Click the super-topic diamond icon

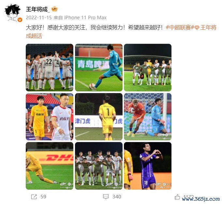pyautogui.click(x=197, y=28)
